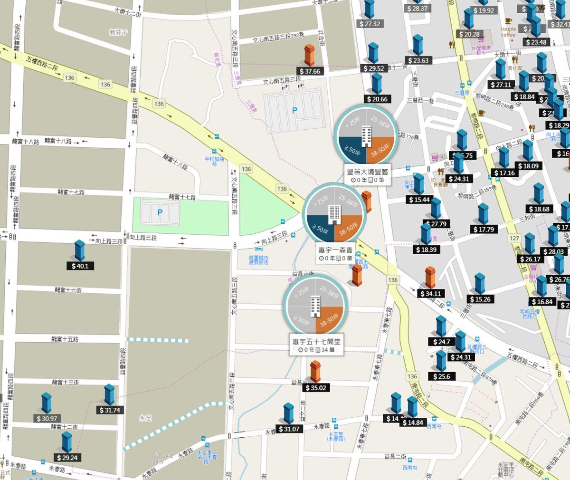Open the 豐邑大境豐藝 project label
Image resolution: width=570 pixels, height=480 pixels.
[x=368, y=175]
